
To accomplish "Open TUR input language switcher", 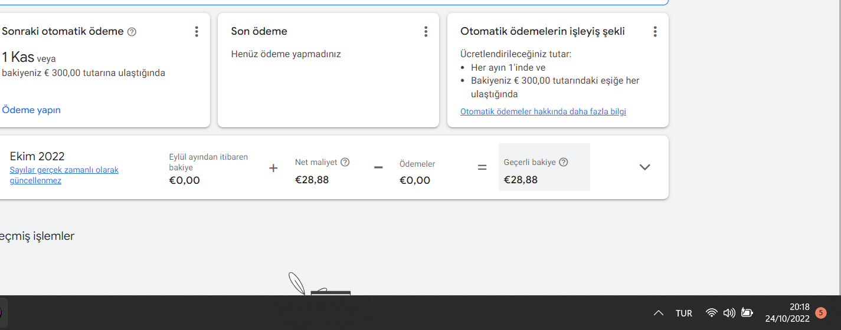I will click(683, 313).
